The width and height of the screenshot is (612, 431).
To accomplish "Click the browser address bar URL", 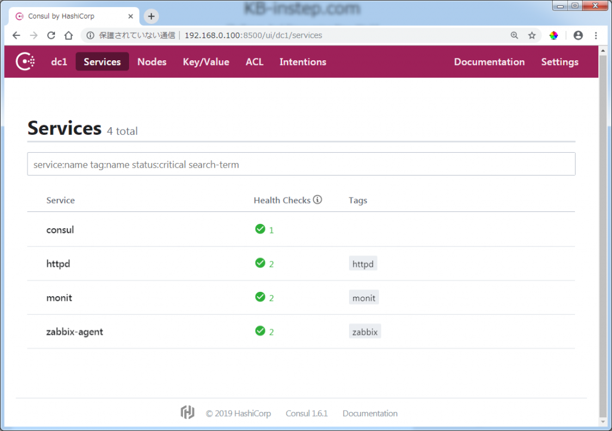I will click(x=253, y=35).
